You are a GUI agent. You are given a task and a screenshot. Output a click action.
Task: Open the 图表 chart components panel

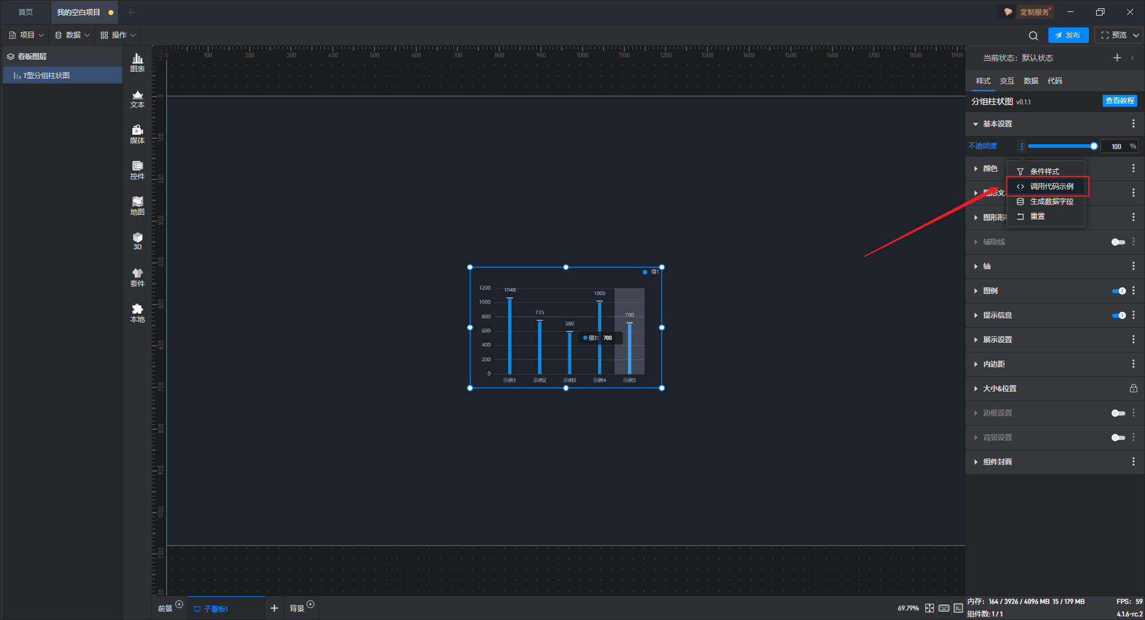click(x=137, y=63)
